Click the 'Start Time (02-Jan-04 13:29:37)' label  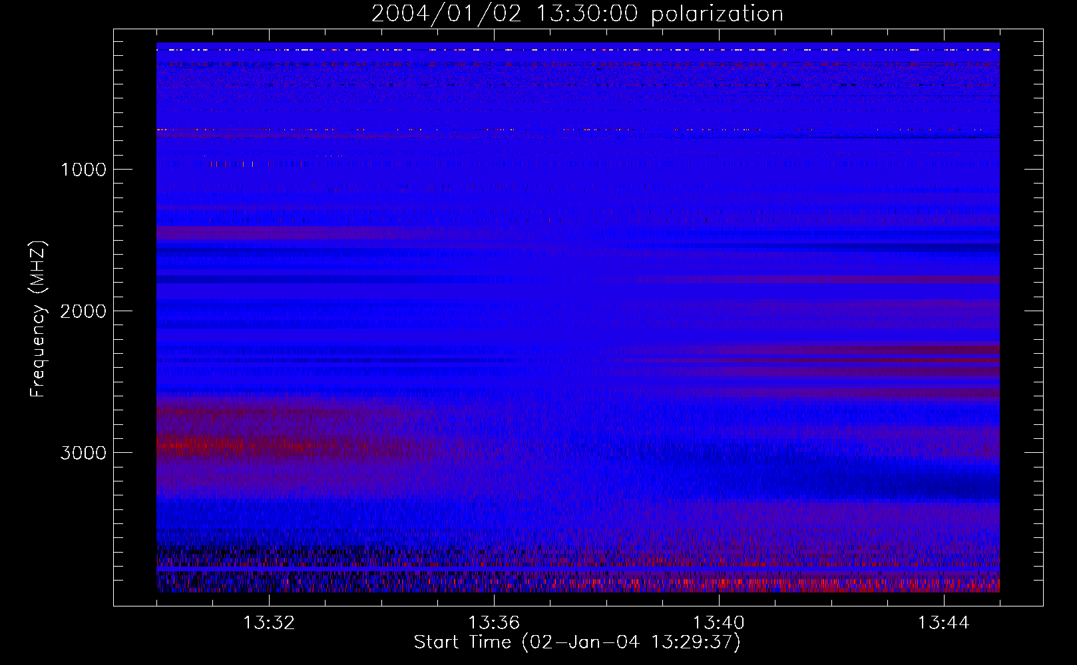[x=577, y=642]
